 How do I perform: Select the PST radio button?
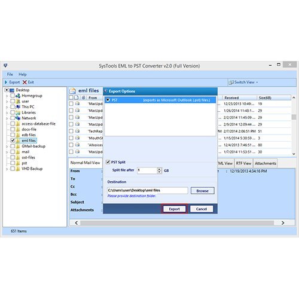click(108, 100)
